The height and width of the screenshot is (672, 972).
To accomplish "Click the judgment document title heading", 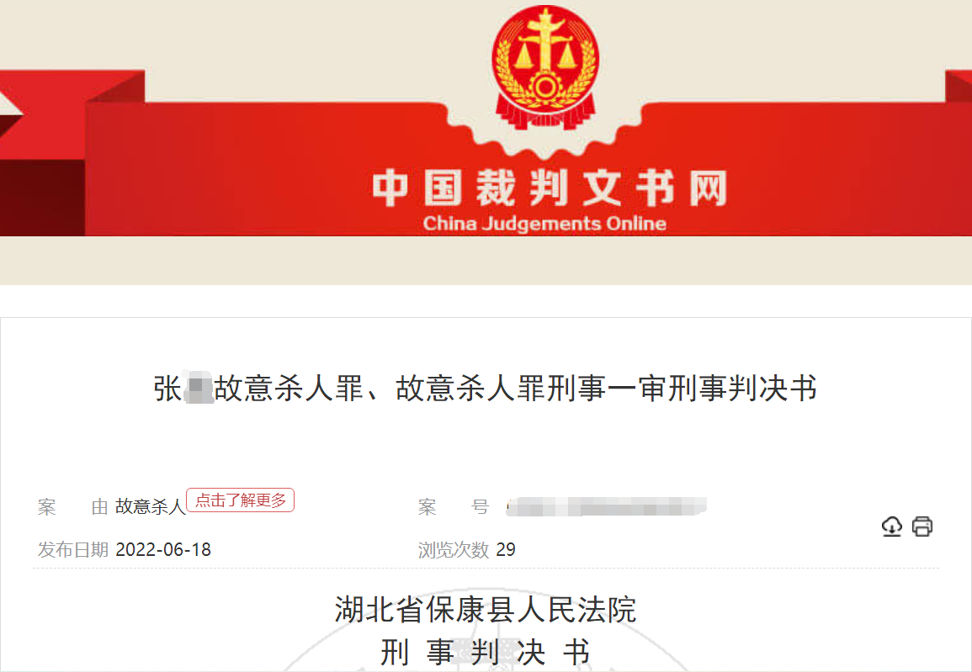I will pyautogui.click(x=486, y=389).
